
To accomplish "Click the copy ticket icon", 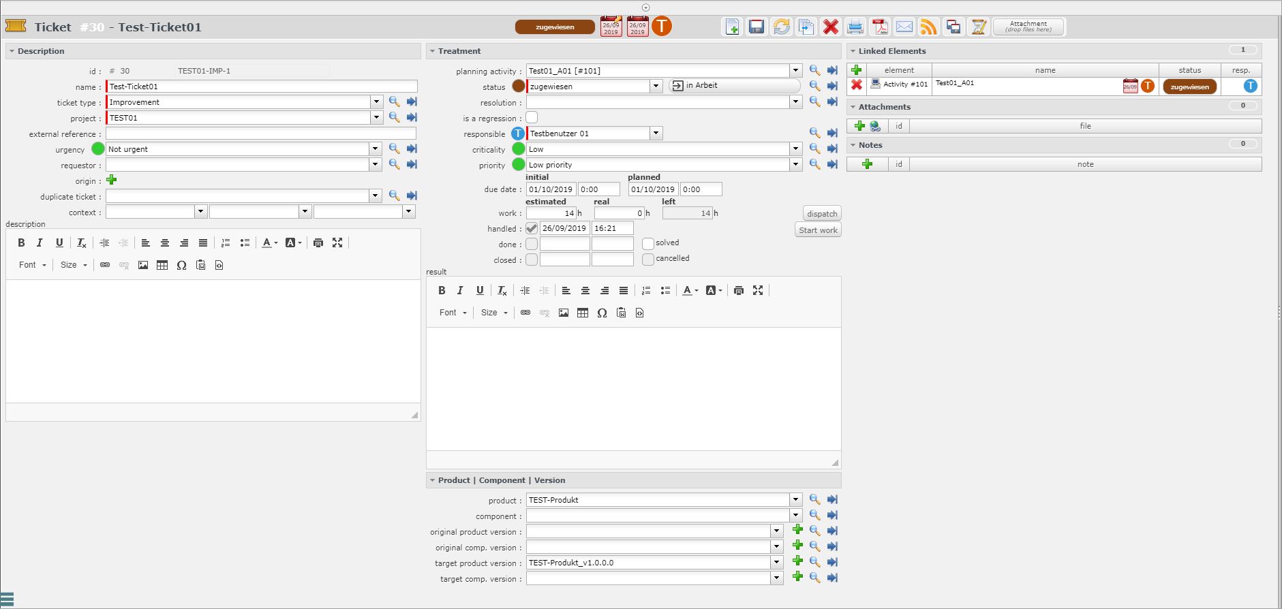I will click(x=806, y=27).
